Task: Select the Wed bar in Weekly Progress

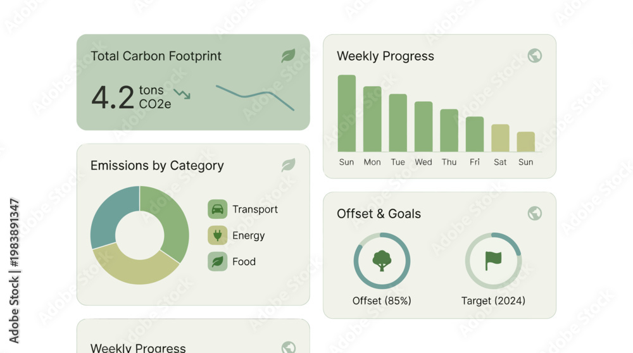Action: [x=423, y=127]
